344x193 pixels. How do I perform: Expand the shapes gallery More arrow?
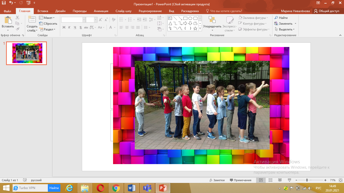point(200,29)
